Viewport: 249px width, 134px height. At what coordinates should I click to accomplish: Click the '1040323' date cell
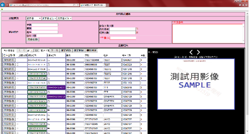coord(131,65)
